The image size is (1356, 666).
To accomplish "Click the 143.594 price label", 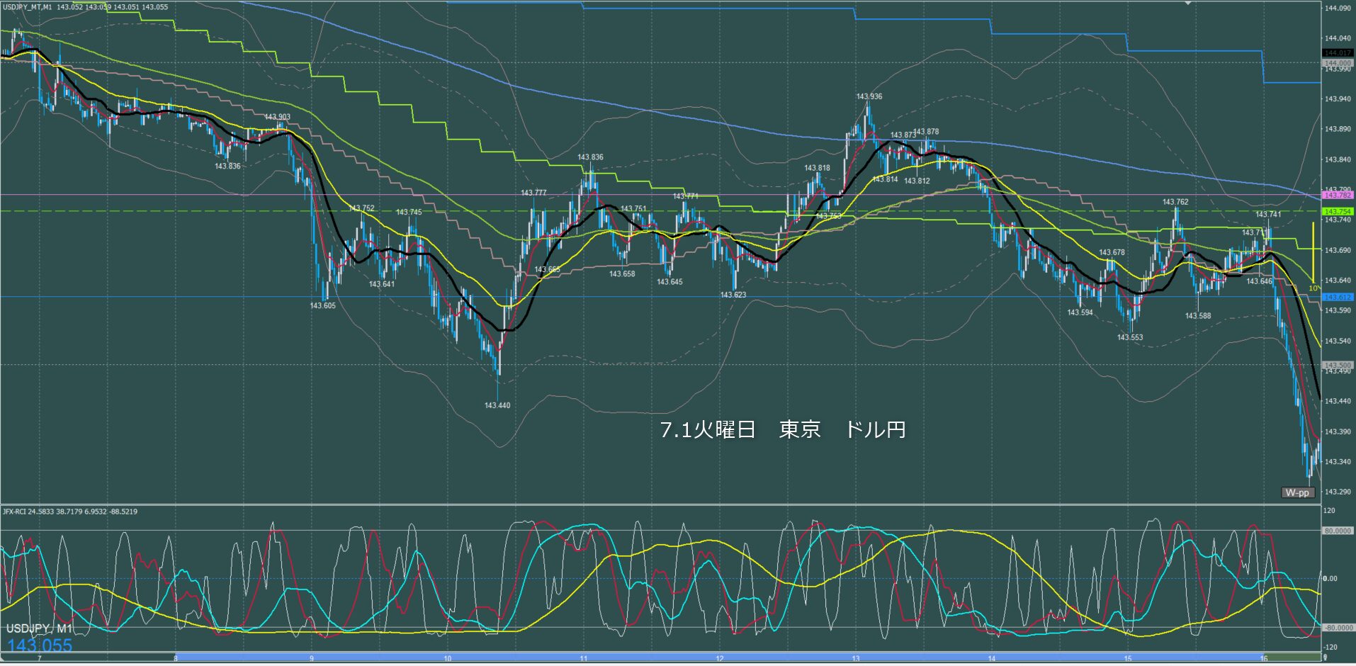I will (1080, 312).
